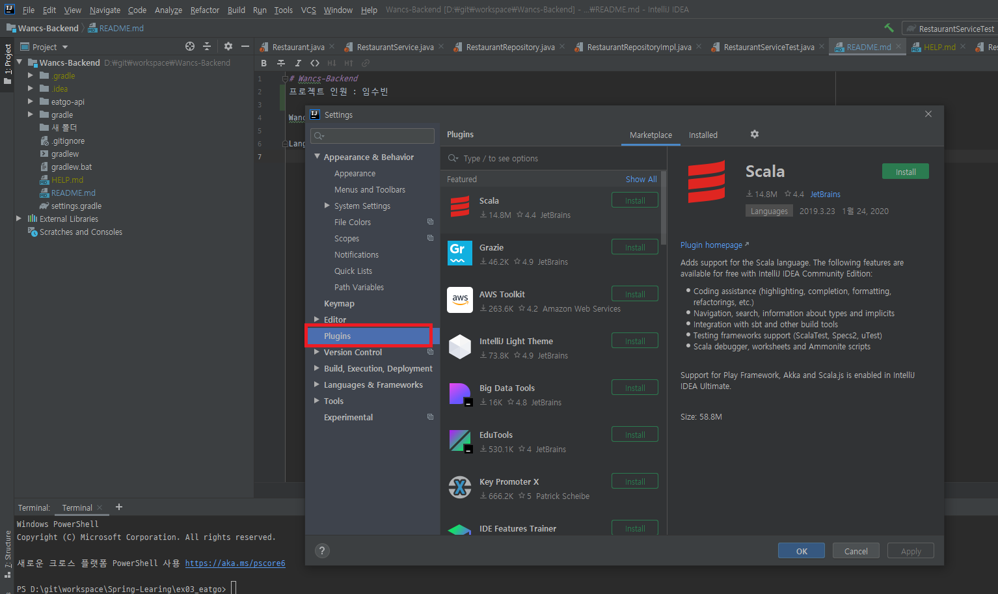The height and width of the screenshot is (594, 998).
Task: Click the Scala plugin icon in list
Action: click(x=460, y=207)
